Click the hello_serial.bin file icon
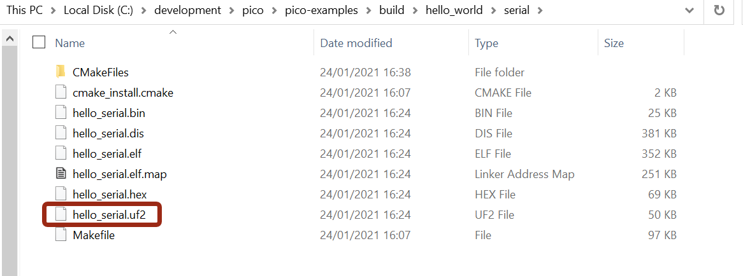 (x=61, y=113)
